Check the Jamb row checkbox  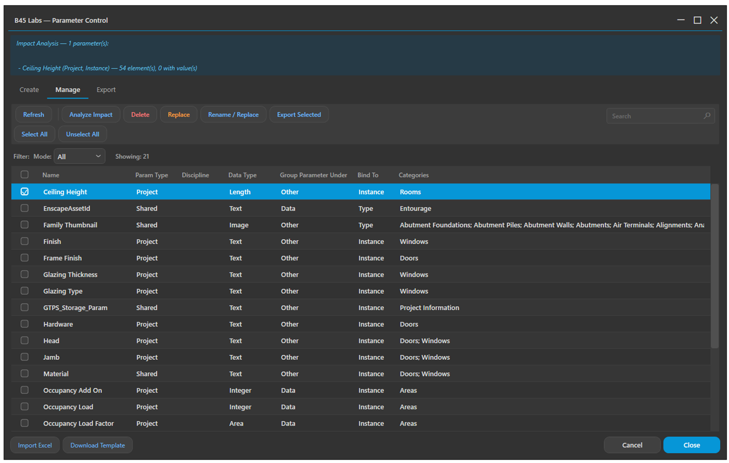(x=24, y=357)
